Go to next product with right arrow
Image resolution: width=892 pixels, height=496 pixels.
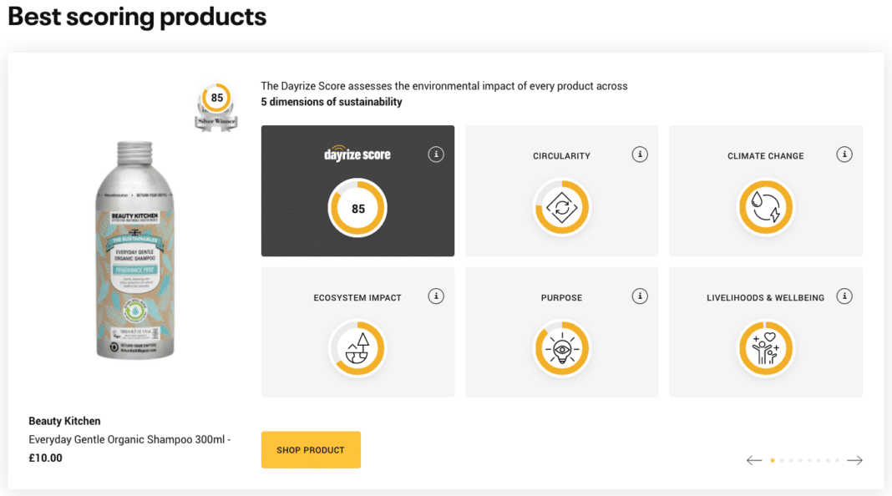pyautogui.click(x=855, y=460)
